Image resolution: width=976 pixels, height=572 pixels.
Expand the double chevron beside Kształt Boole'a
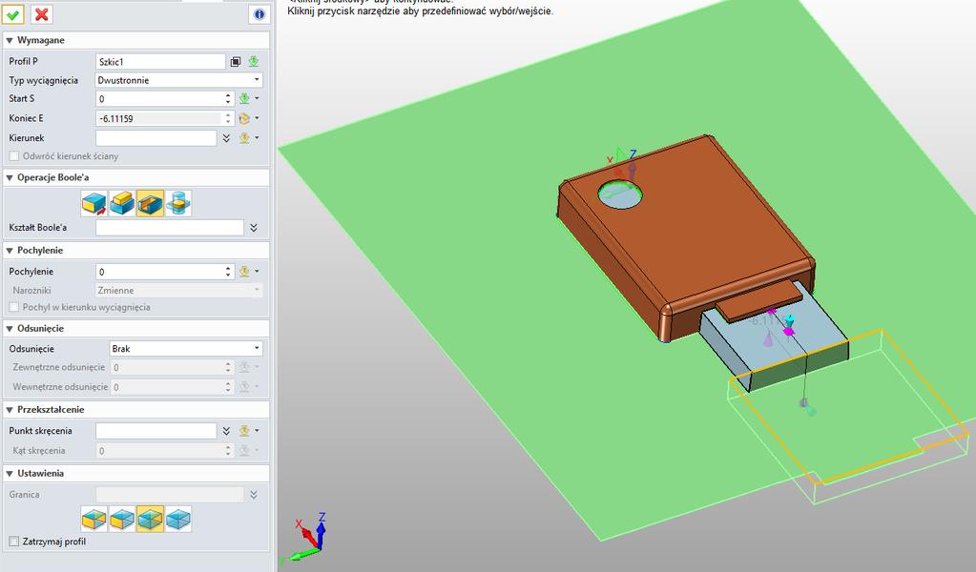254,228
